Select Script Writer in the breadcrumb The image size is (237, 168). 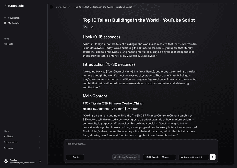point(62,7)
